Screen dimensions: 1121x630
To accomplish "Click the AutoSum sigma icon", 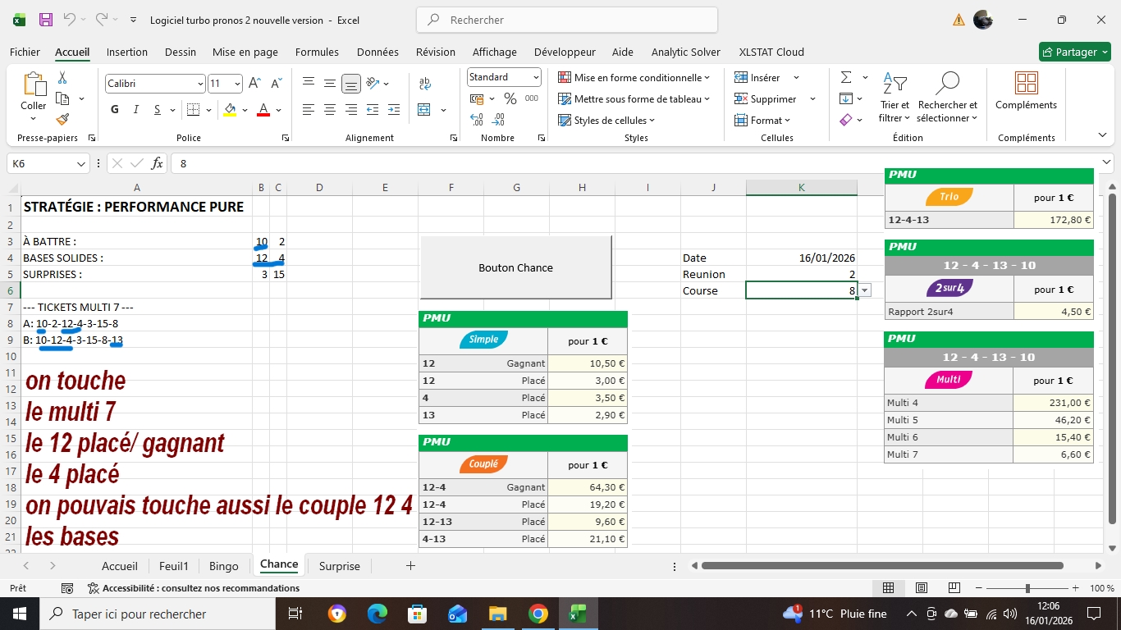I will tap(846, 77).
